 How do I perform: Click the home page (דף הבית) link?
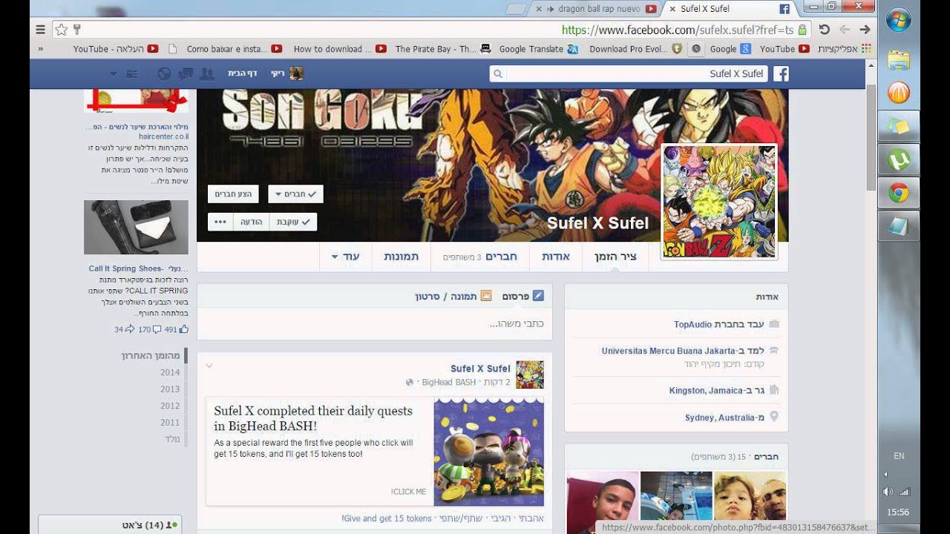[243, 73]
